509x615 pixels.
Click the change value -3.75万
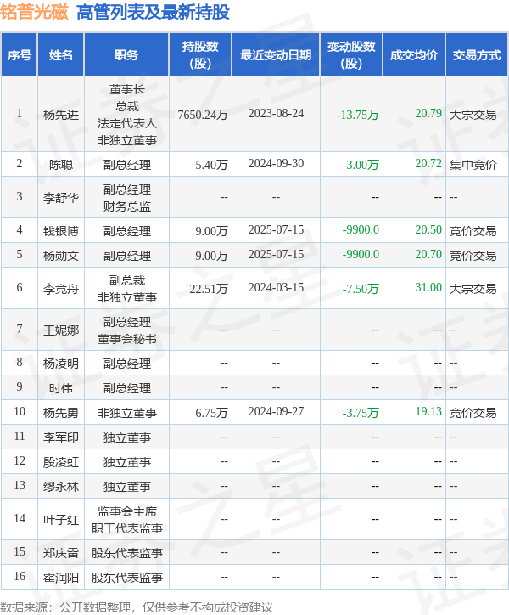[x=361, y=413]
